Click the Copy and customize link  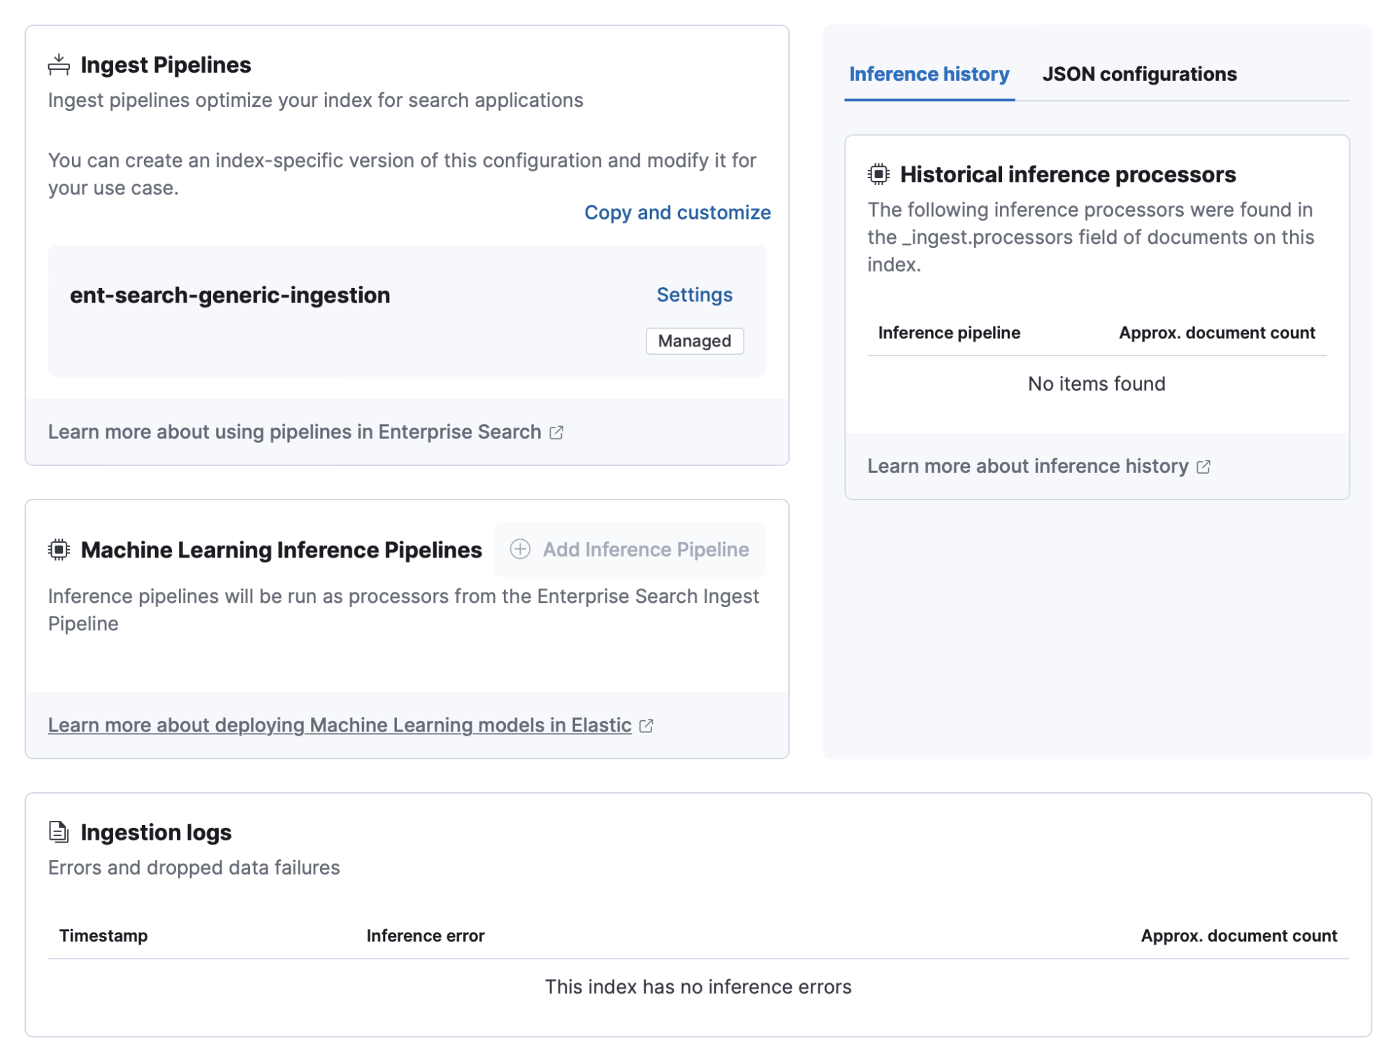point(677,212)
